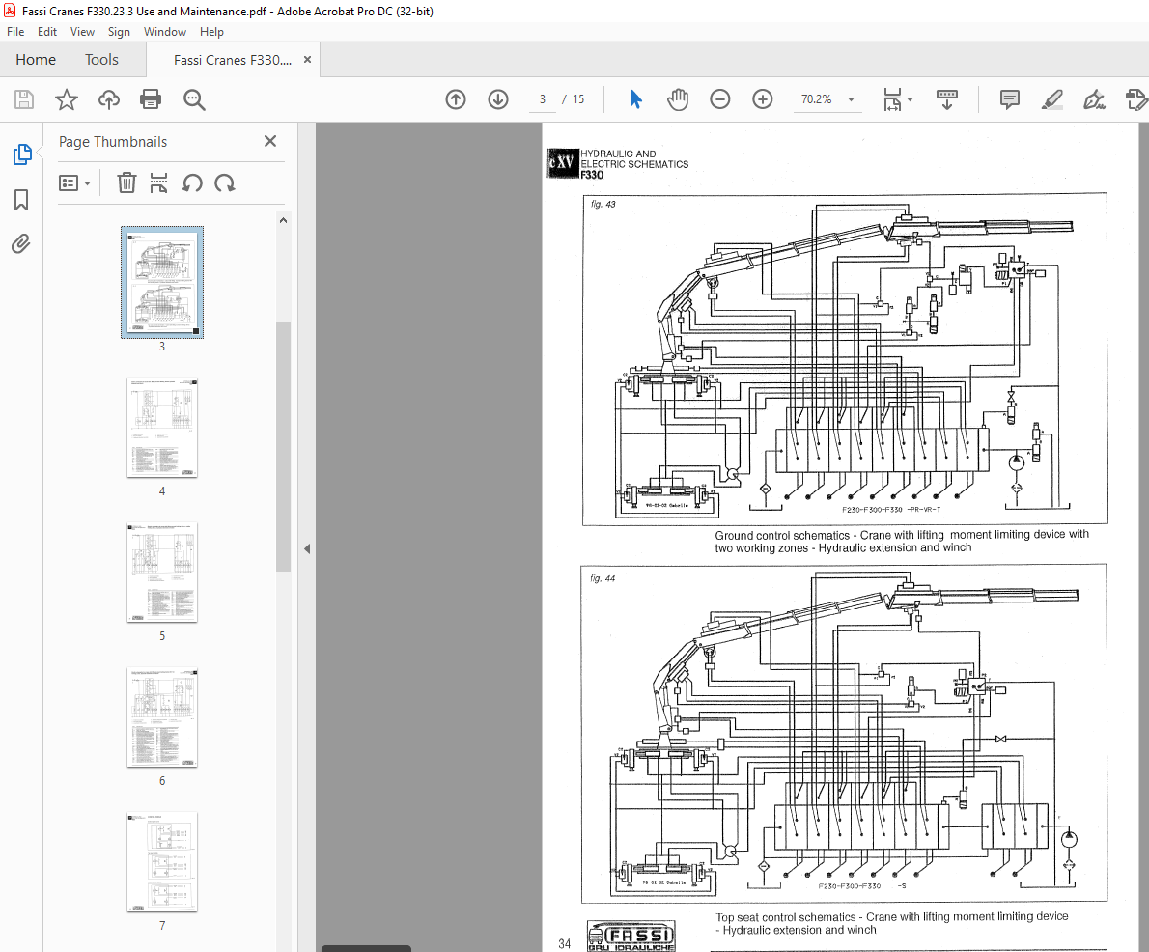1149x952 pixels.
Task: Zoom out with minus button
Action: pyautogui.click(x=720, y=98)
